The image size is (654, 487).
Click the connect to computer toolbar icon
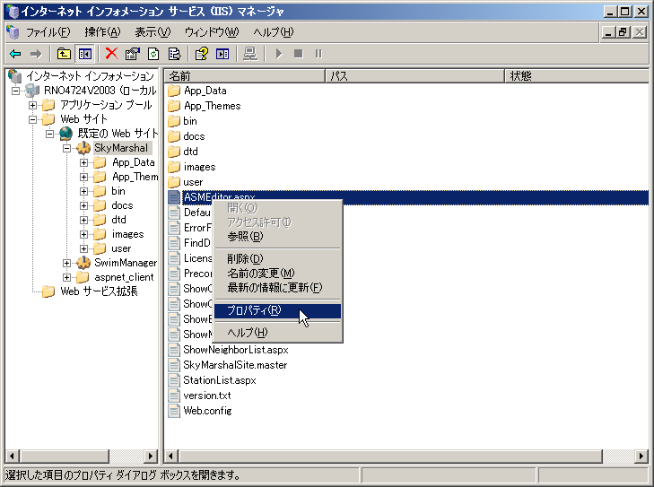[x=250, y=54]
